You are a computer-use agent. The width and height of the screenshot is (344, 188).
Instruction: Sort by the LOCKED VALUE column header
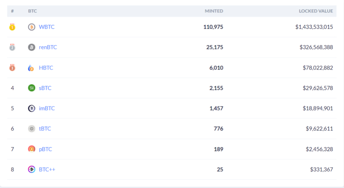(x=316, y=11)
